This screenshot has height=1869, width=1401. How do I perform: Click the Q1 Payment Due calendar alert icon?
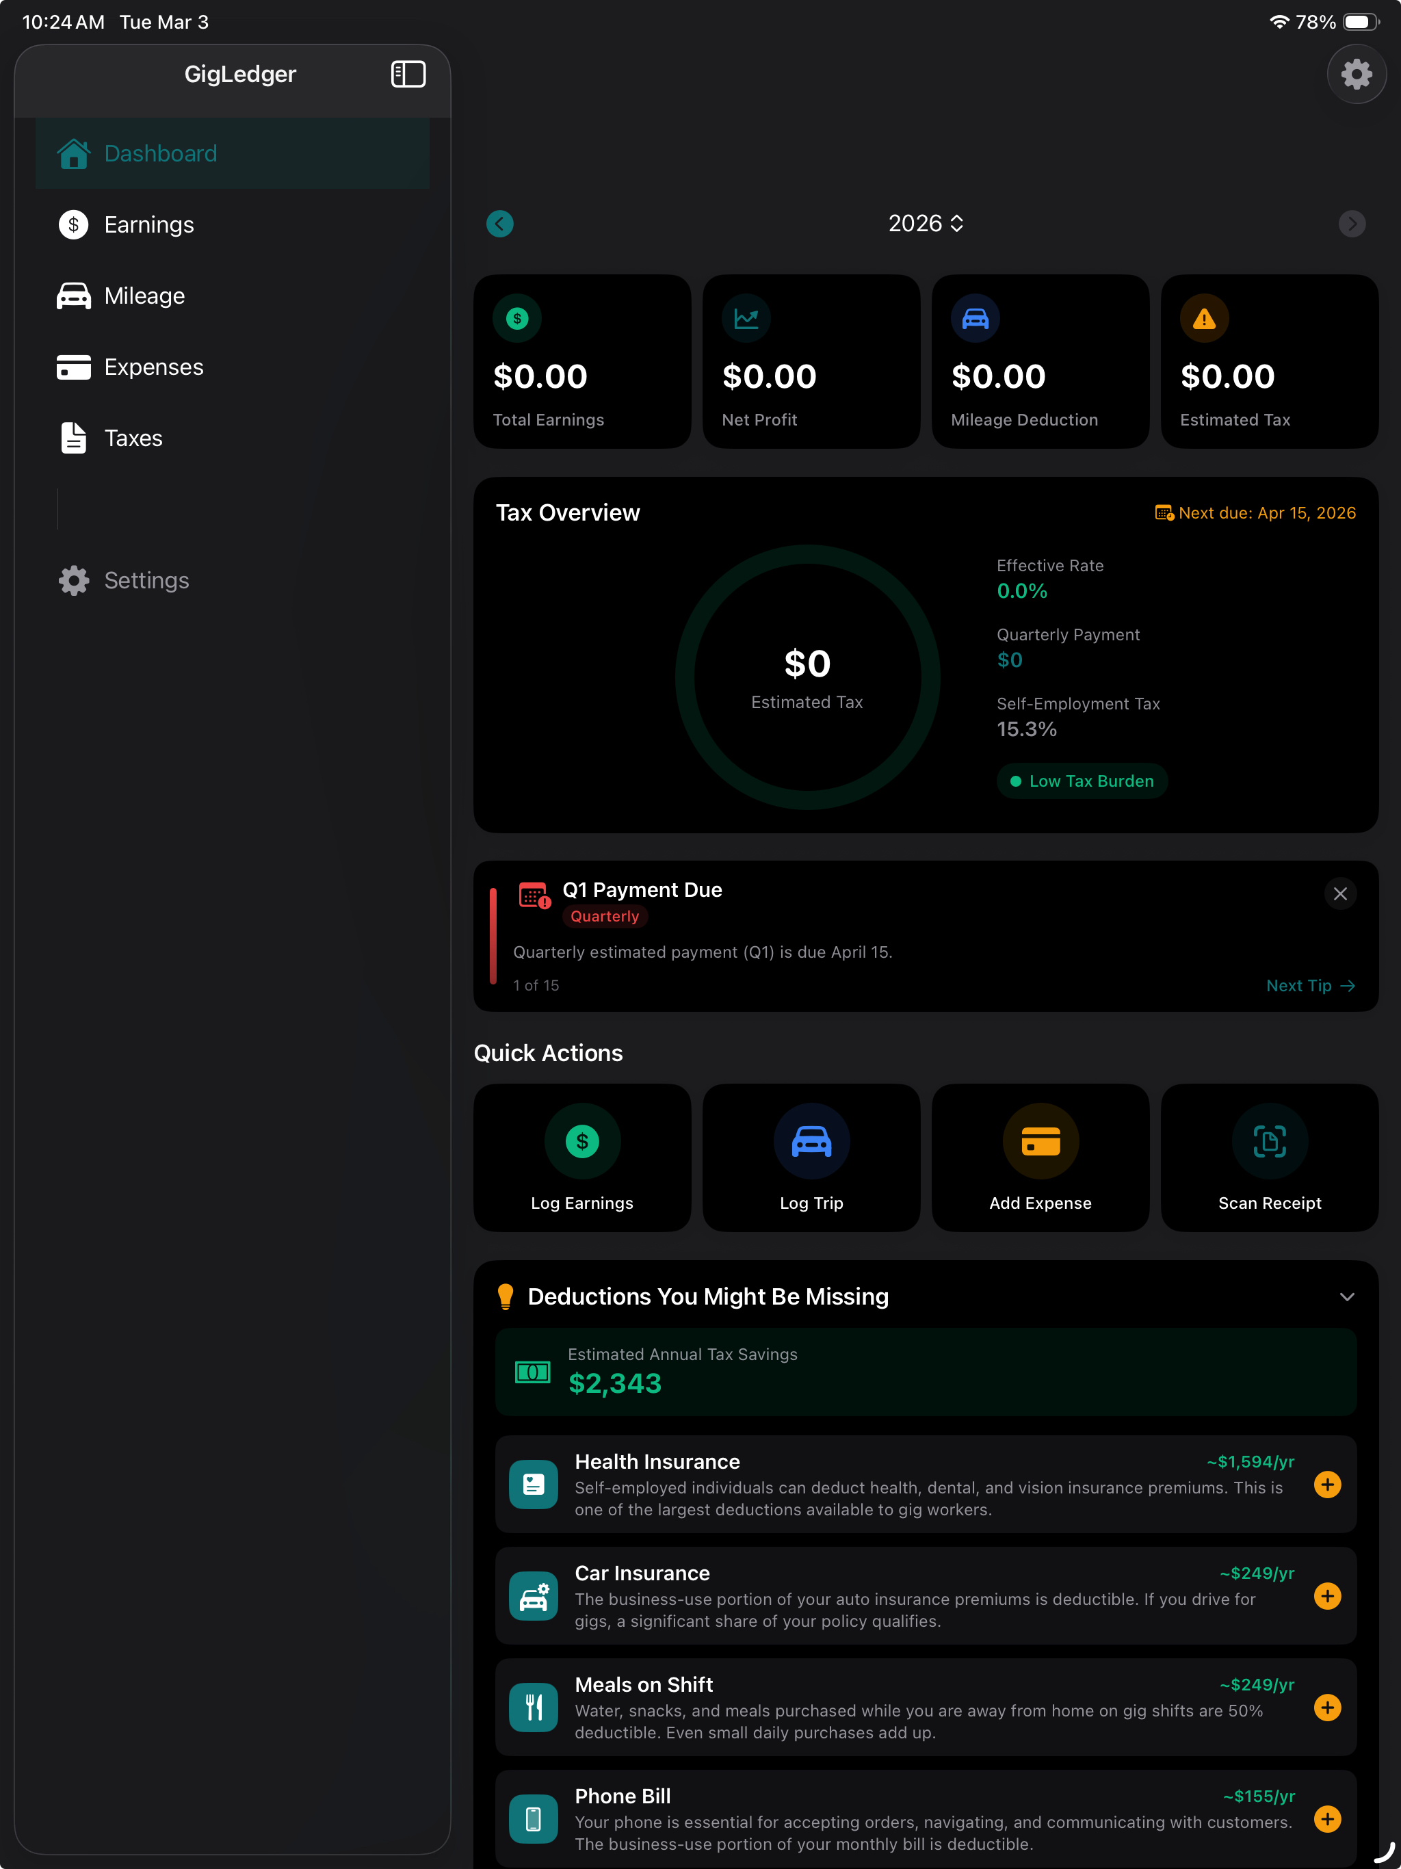click(x=534, y=896)
